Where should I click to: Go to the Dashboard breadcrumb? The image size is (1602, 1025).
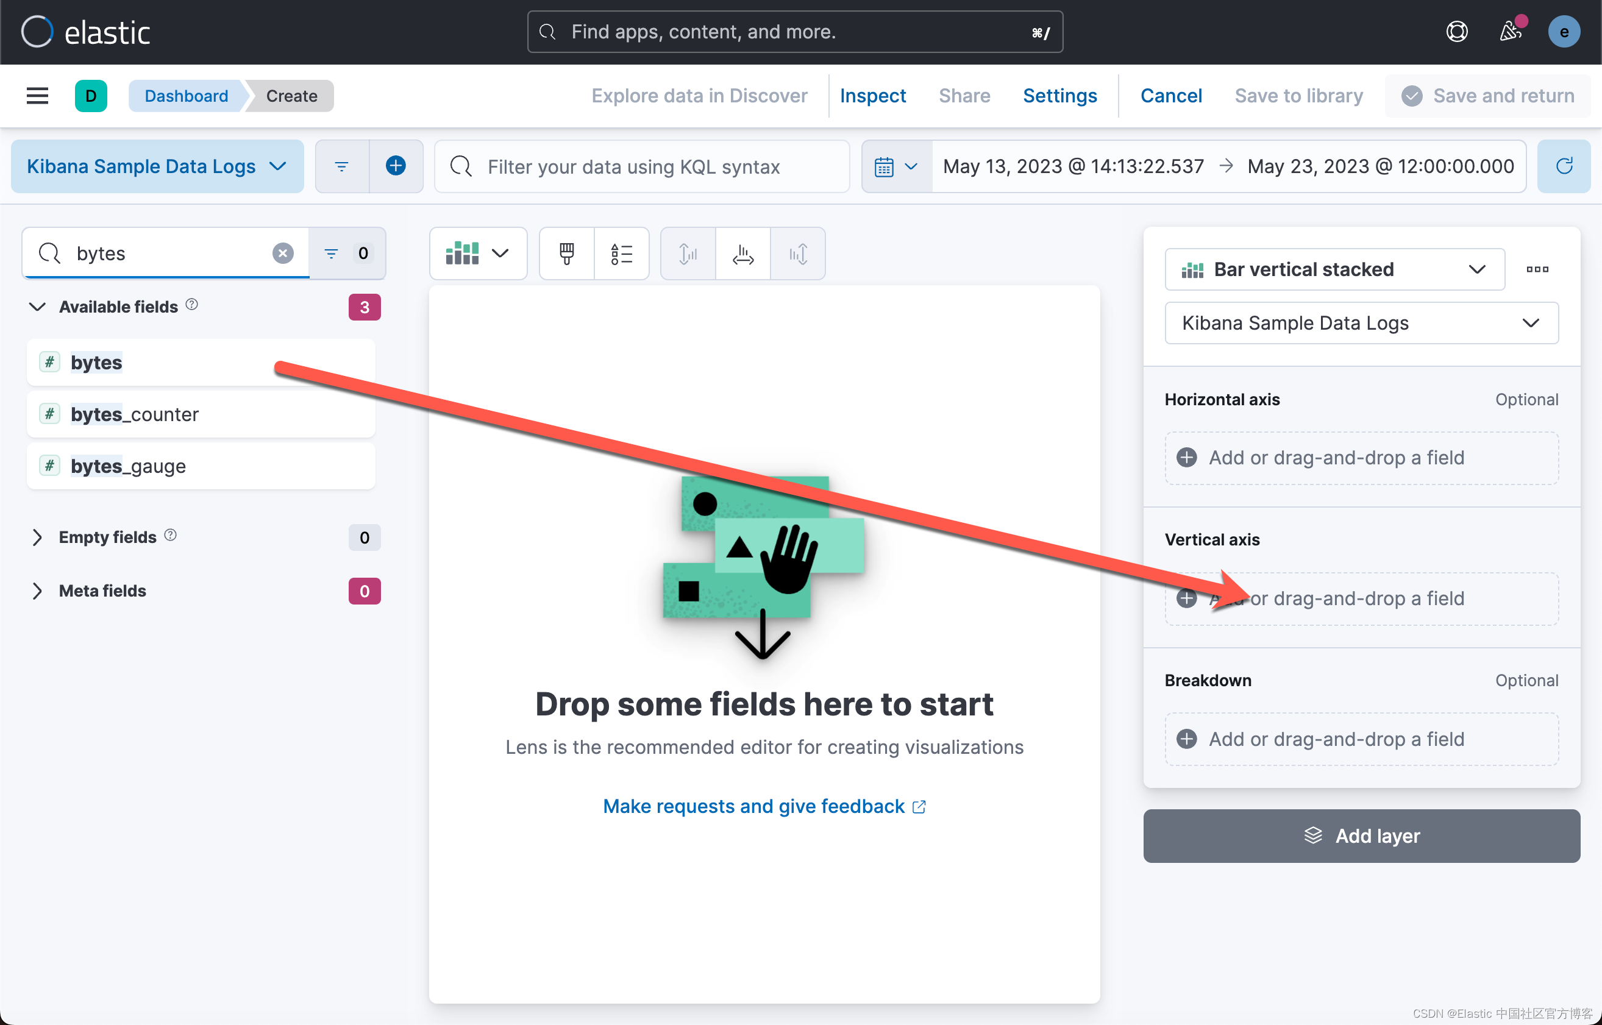tap(187, 96)
